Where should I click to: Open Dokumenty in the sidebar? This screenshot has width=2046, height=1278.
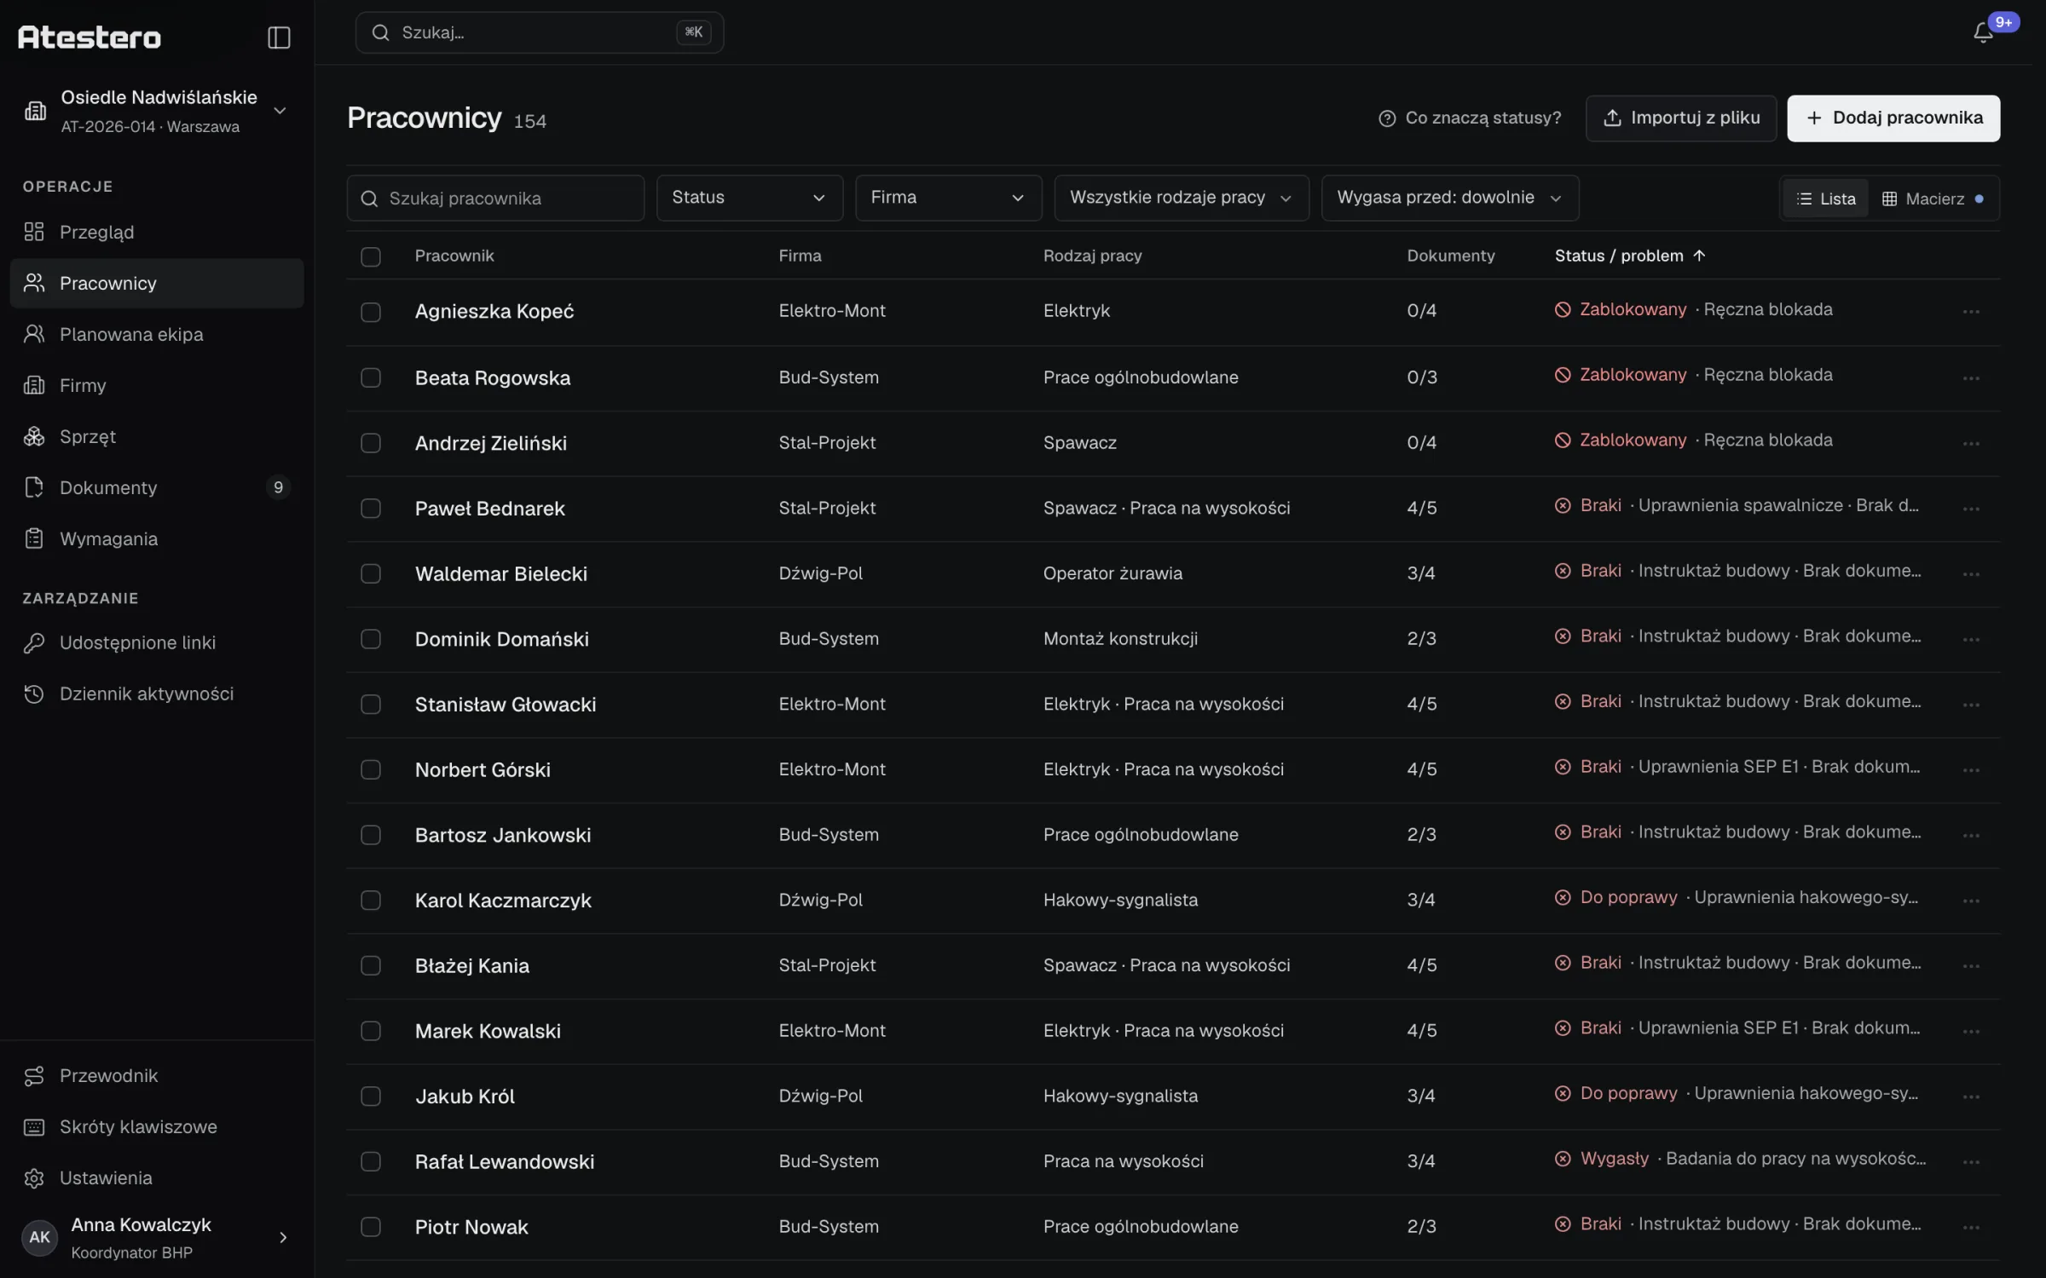click(157, 487)
